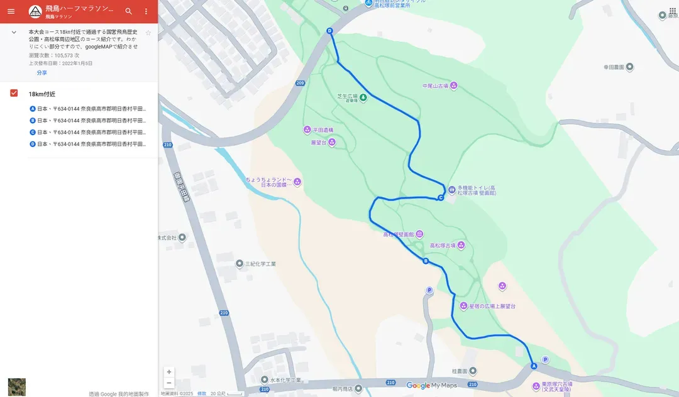679x397 pixels.
Task: Select waypoint A in the sidebar list
Action: 87,109
